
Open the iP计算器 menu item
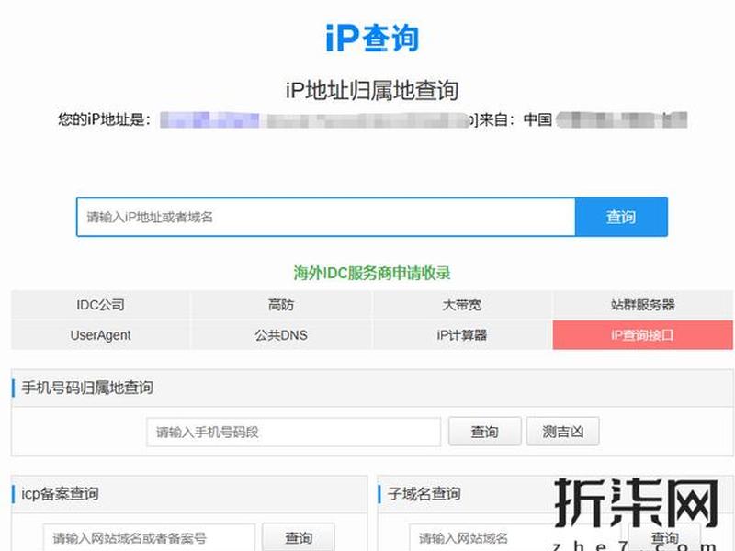tap(462, 335)
